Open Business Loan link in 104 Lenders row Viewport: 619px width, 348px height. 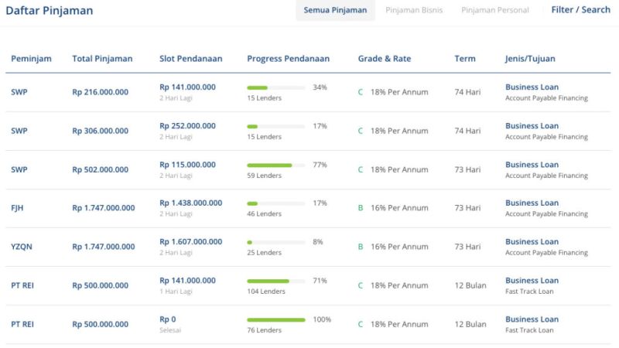point(532,281)
